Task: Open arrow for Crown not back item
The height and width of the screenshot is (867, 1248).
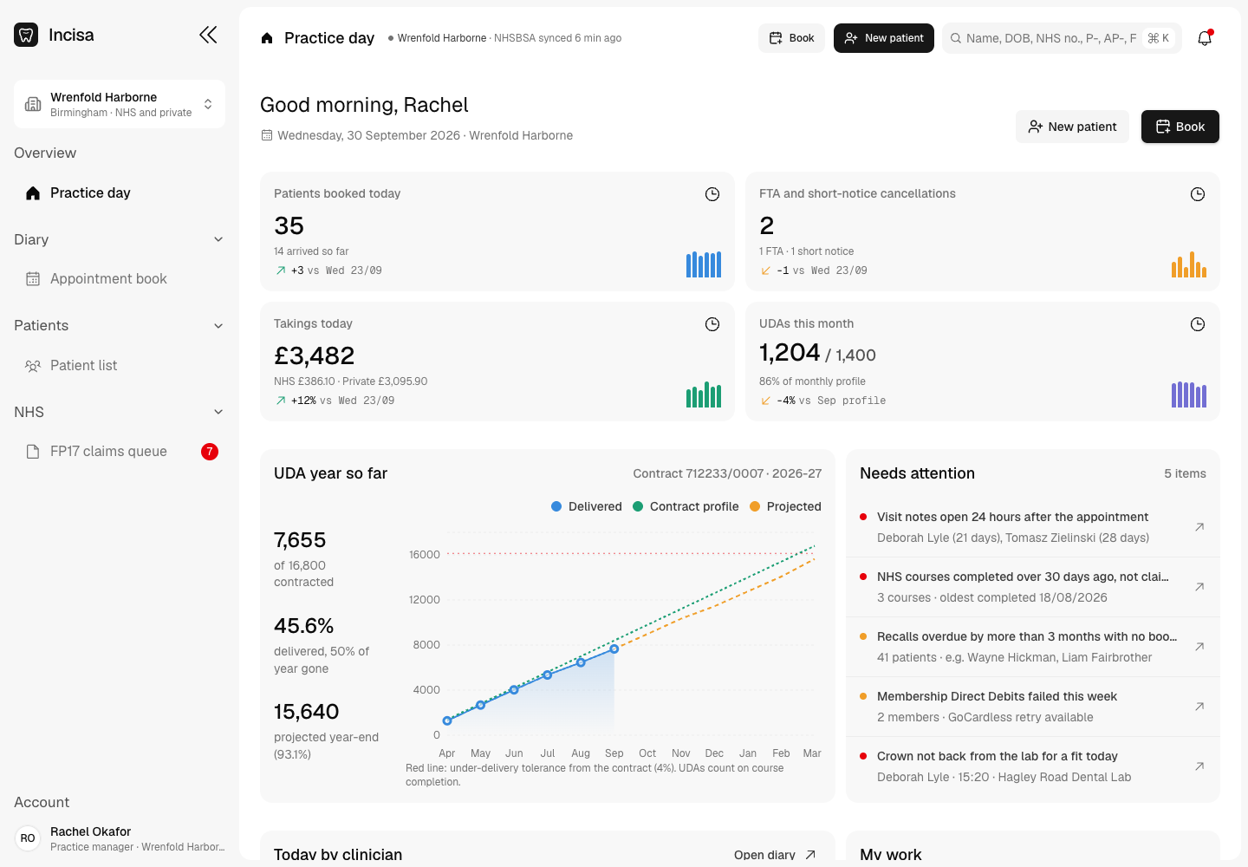Action: coord(1199,766)
